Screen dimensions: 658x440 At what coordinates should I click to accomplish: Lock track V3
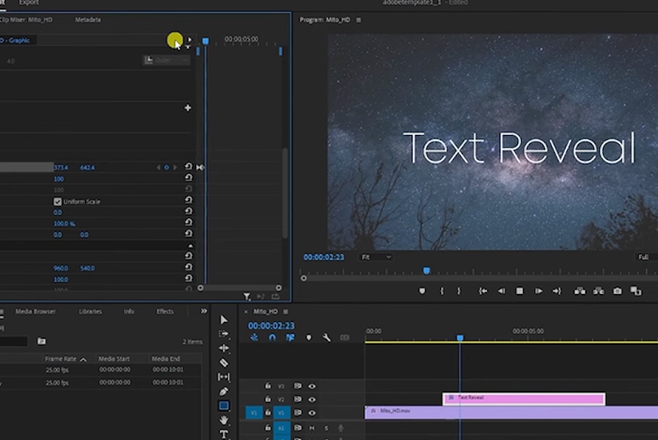(267, 386)
